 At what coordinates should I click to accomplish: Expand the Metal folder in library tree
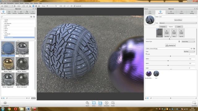pos(3,22)
